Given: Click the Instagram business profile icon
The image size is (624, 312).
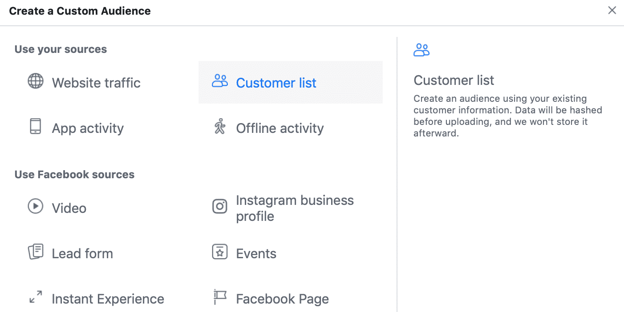Looking at the screenshot, I should click(x=219, y=207).
